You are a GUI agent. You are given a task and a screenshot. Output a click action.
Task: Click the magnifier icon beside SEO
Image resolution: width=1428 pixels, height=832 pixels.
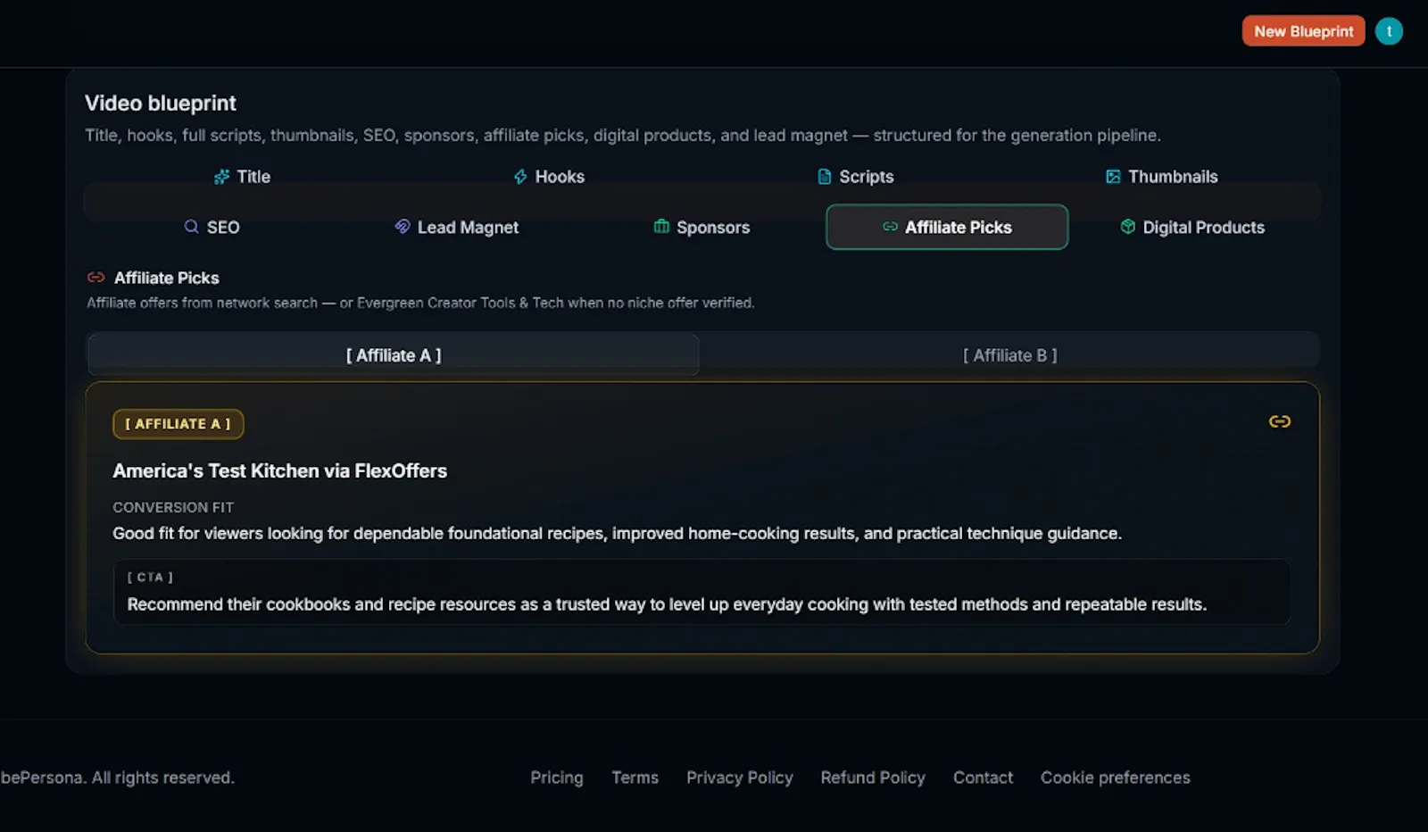(191, 227)
